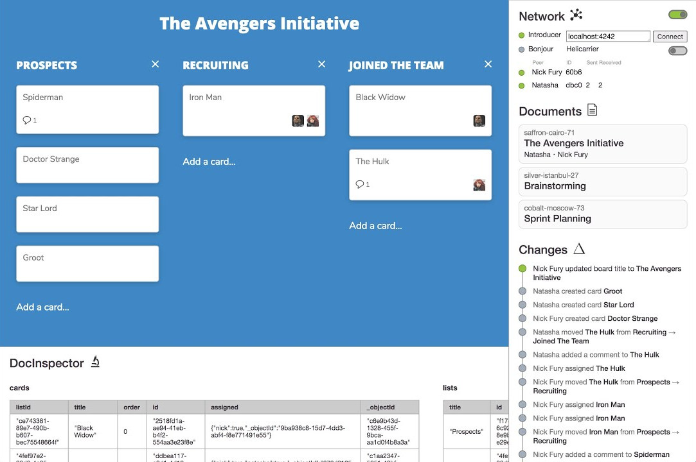Click Add a card under Prospects
The height and width of the screenshot is (462, 696).
pos(42,307)
